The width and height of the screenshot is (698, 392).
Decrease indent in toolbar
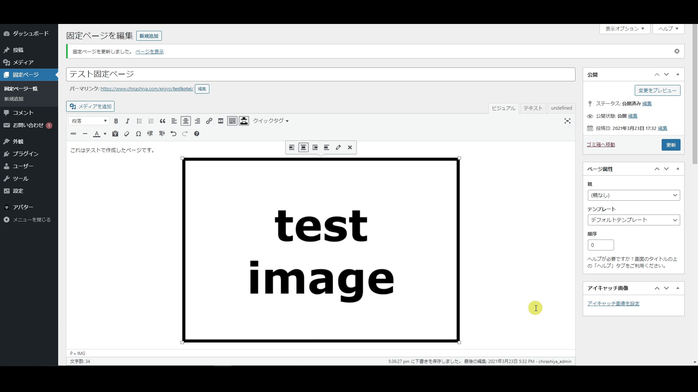pyautogui.click(x=150, y=134)
